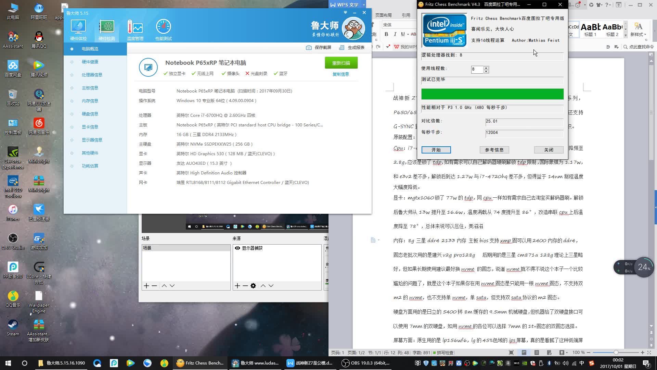Click 复制信息 link
Screen dimensions: 657x370
341,74
